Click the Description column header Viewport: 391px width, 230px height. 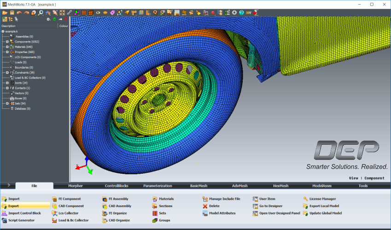pyautogui.click(x=8, y=26)
